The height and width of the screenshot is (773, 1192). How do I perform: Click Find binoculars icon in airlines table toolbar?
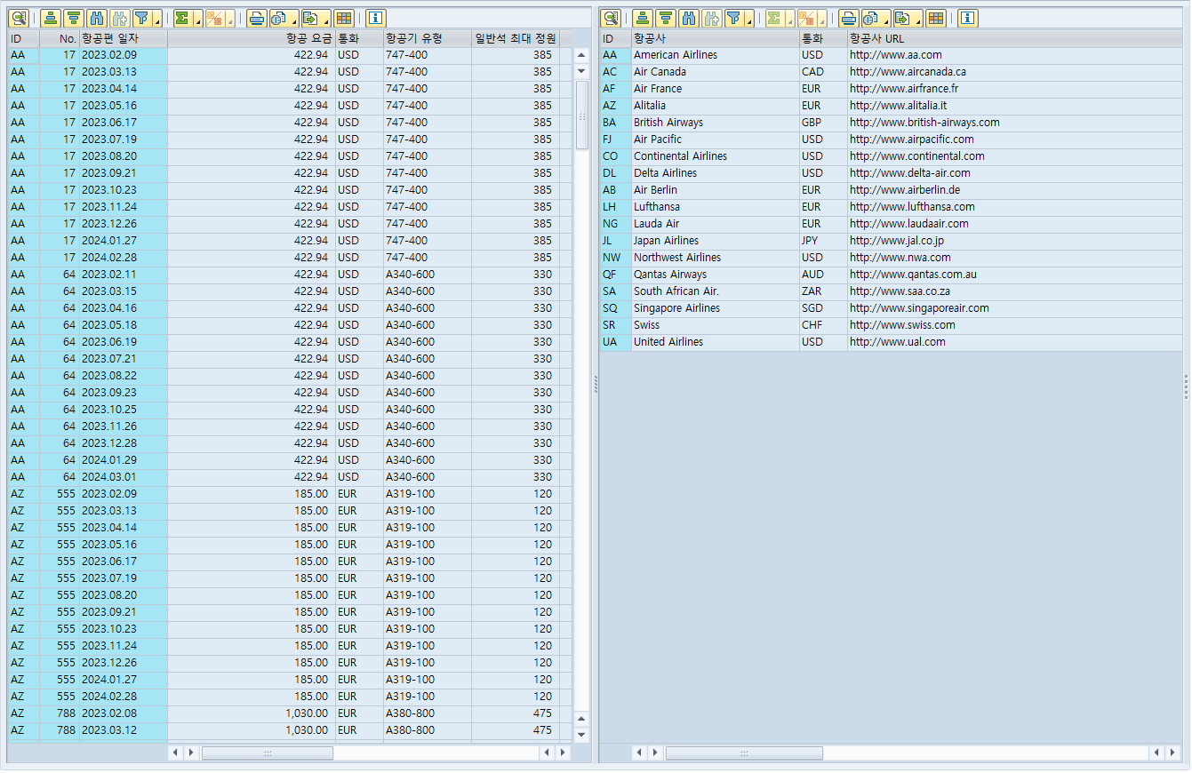[x=688, y=18]
